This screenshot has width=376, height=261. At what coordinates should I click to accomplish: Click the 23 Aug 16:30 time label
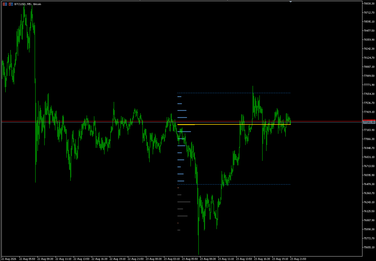point(262,259)
